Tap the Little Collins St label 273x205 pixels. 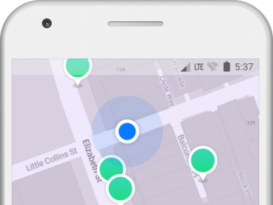point(52,159)
